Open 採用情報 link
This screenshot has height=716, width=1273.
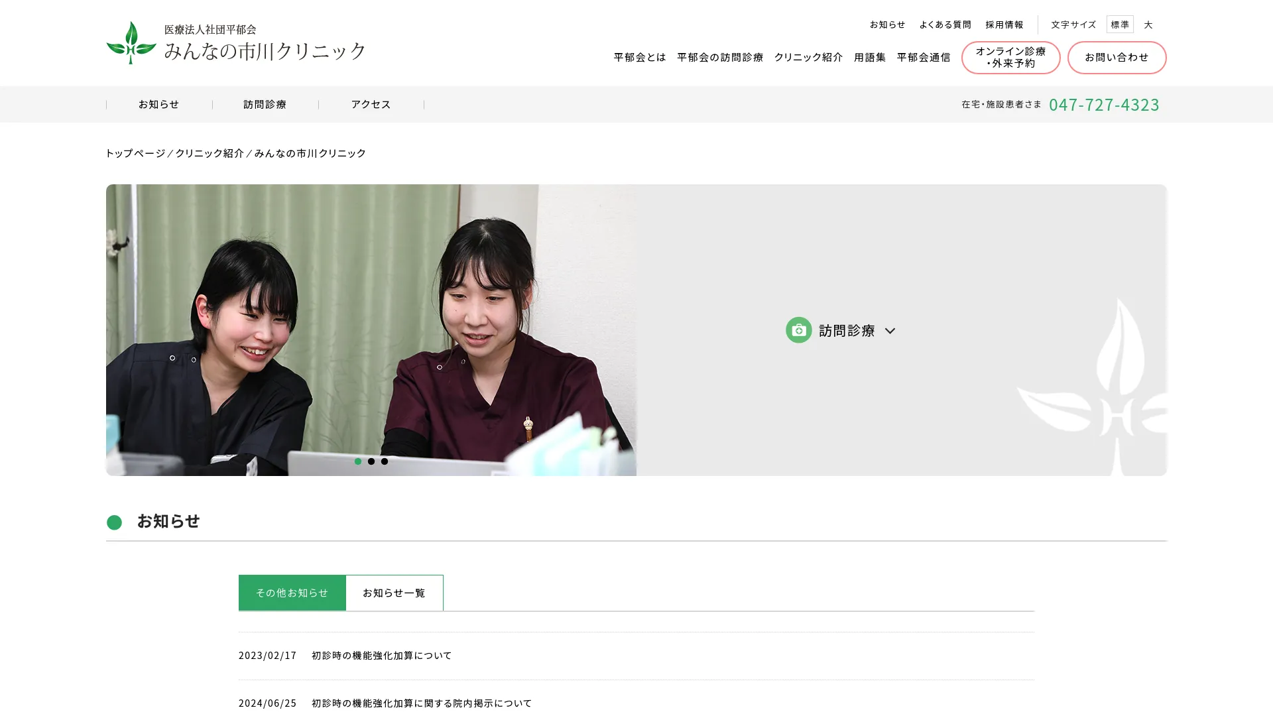pos(1004,25)
